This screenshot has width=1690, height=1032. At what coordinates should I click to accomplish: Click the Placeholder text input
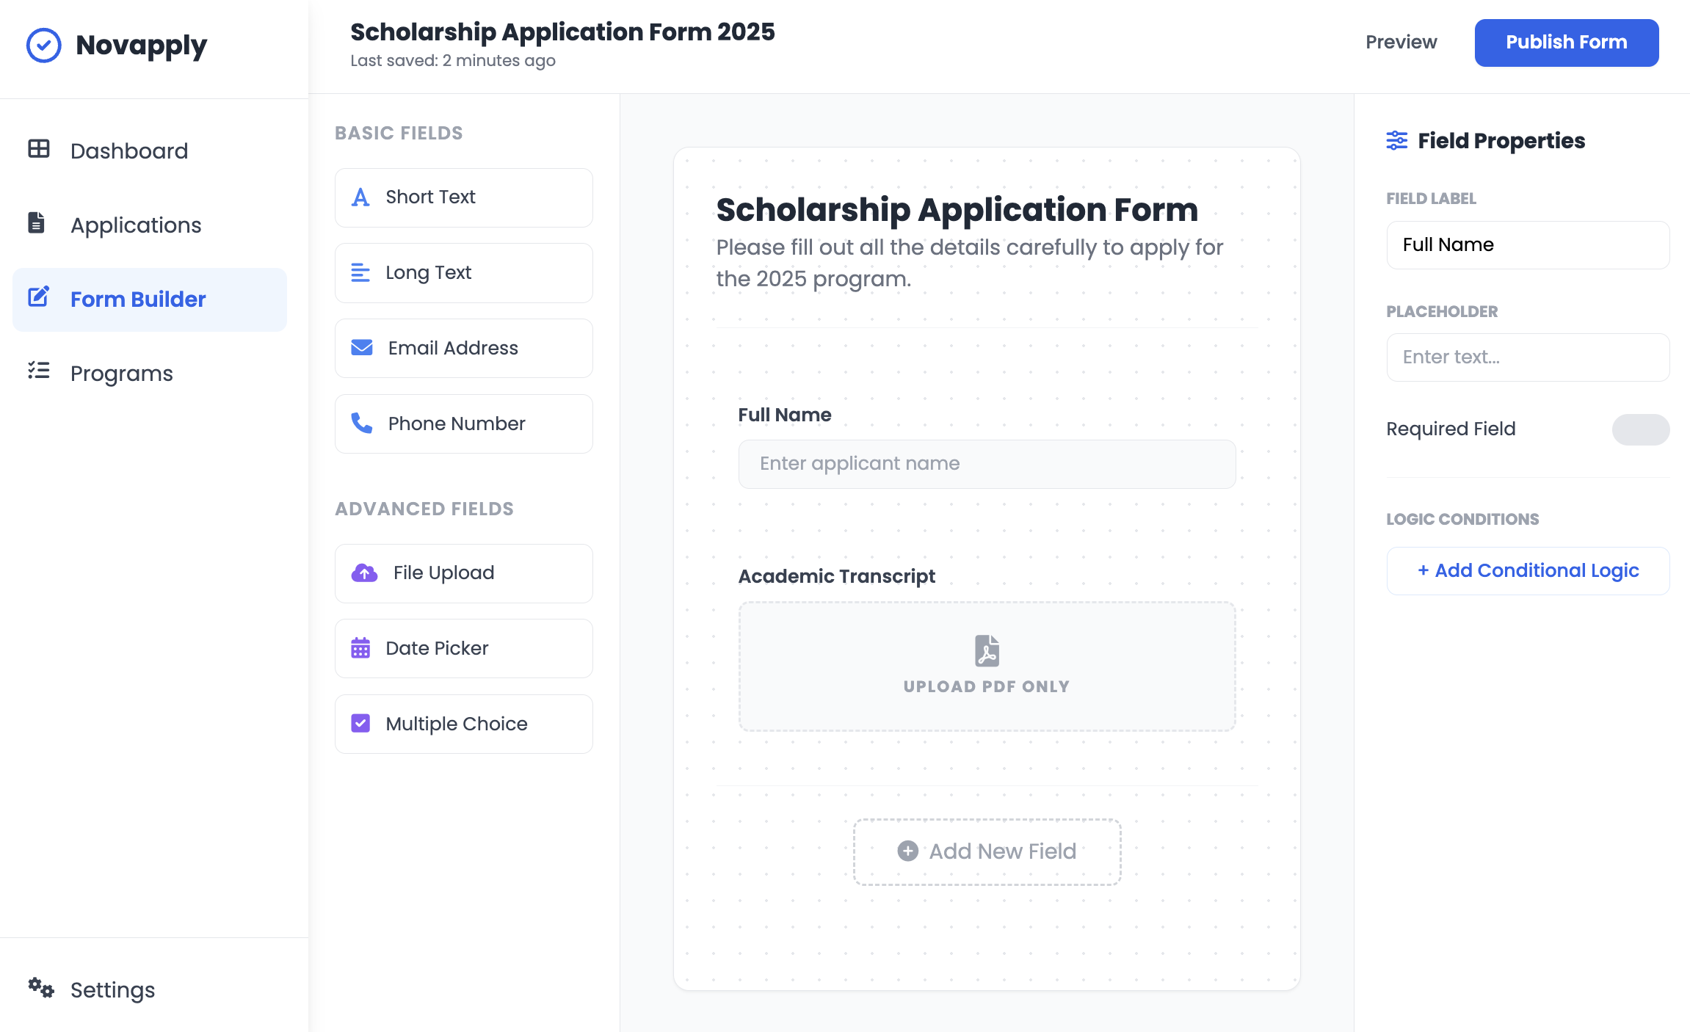tap(1528, 357)
